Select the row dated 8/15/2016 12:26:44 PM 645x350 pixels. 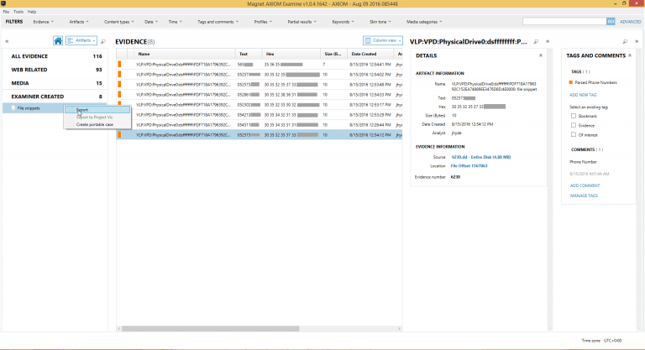pyautogui.click(x=260, y=125)
